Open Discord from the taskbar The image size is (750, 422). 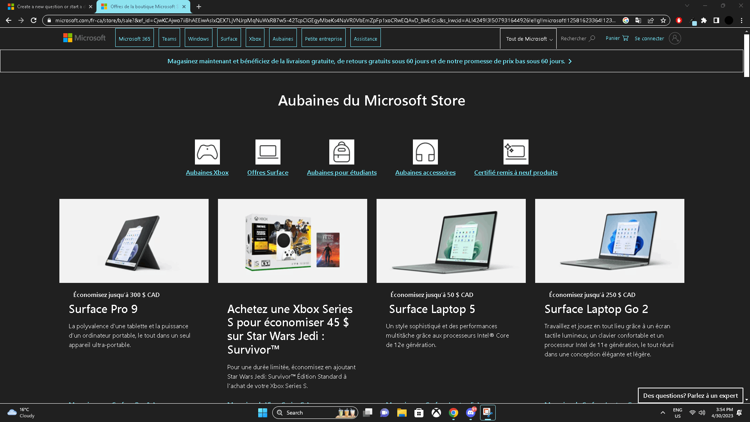pyautogui.click(x=471, y=413)
